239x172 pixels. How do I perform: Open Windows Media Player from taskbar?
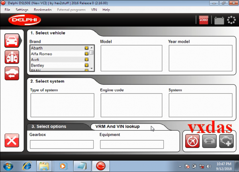tap(63, 166)
